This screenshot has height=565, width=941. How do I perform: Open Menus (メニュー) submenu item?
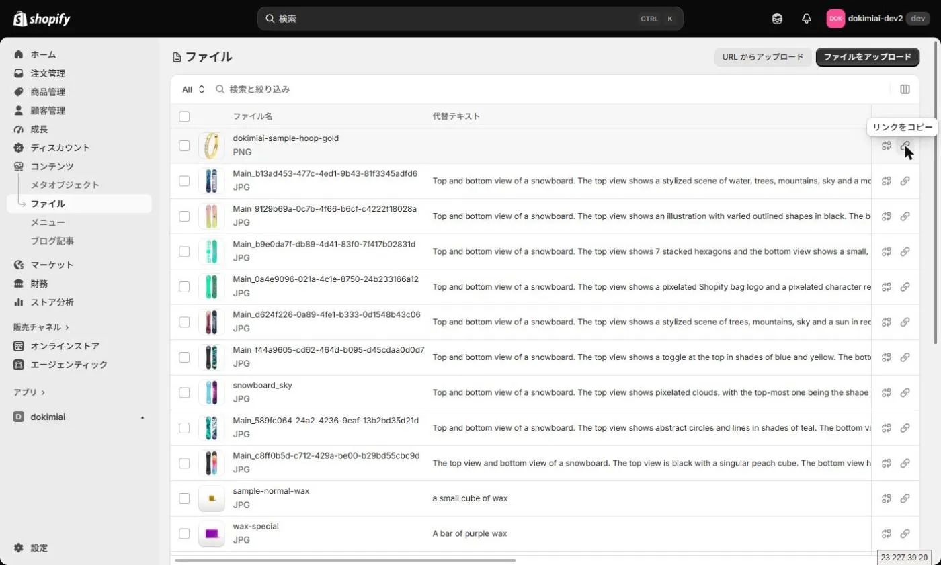[x=48, y=222]
